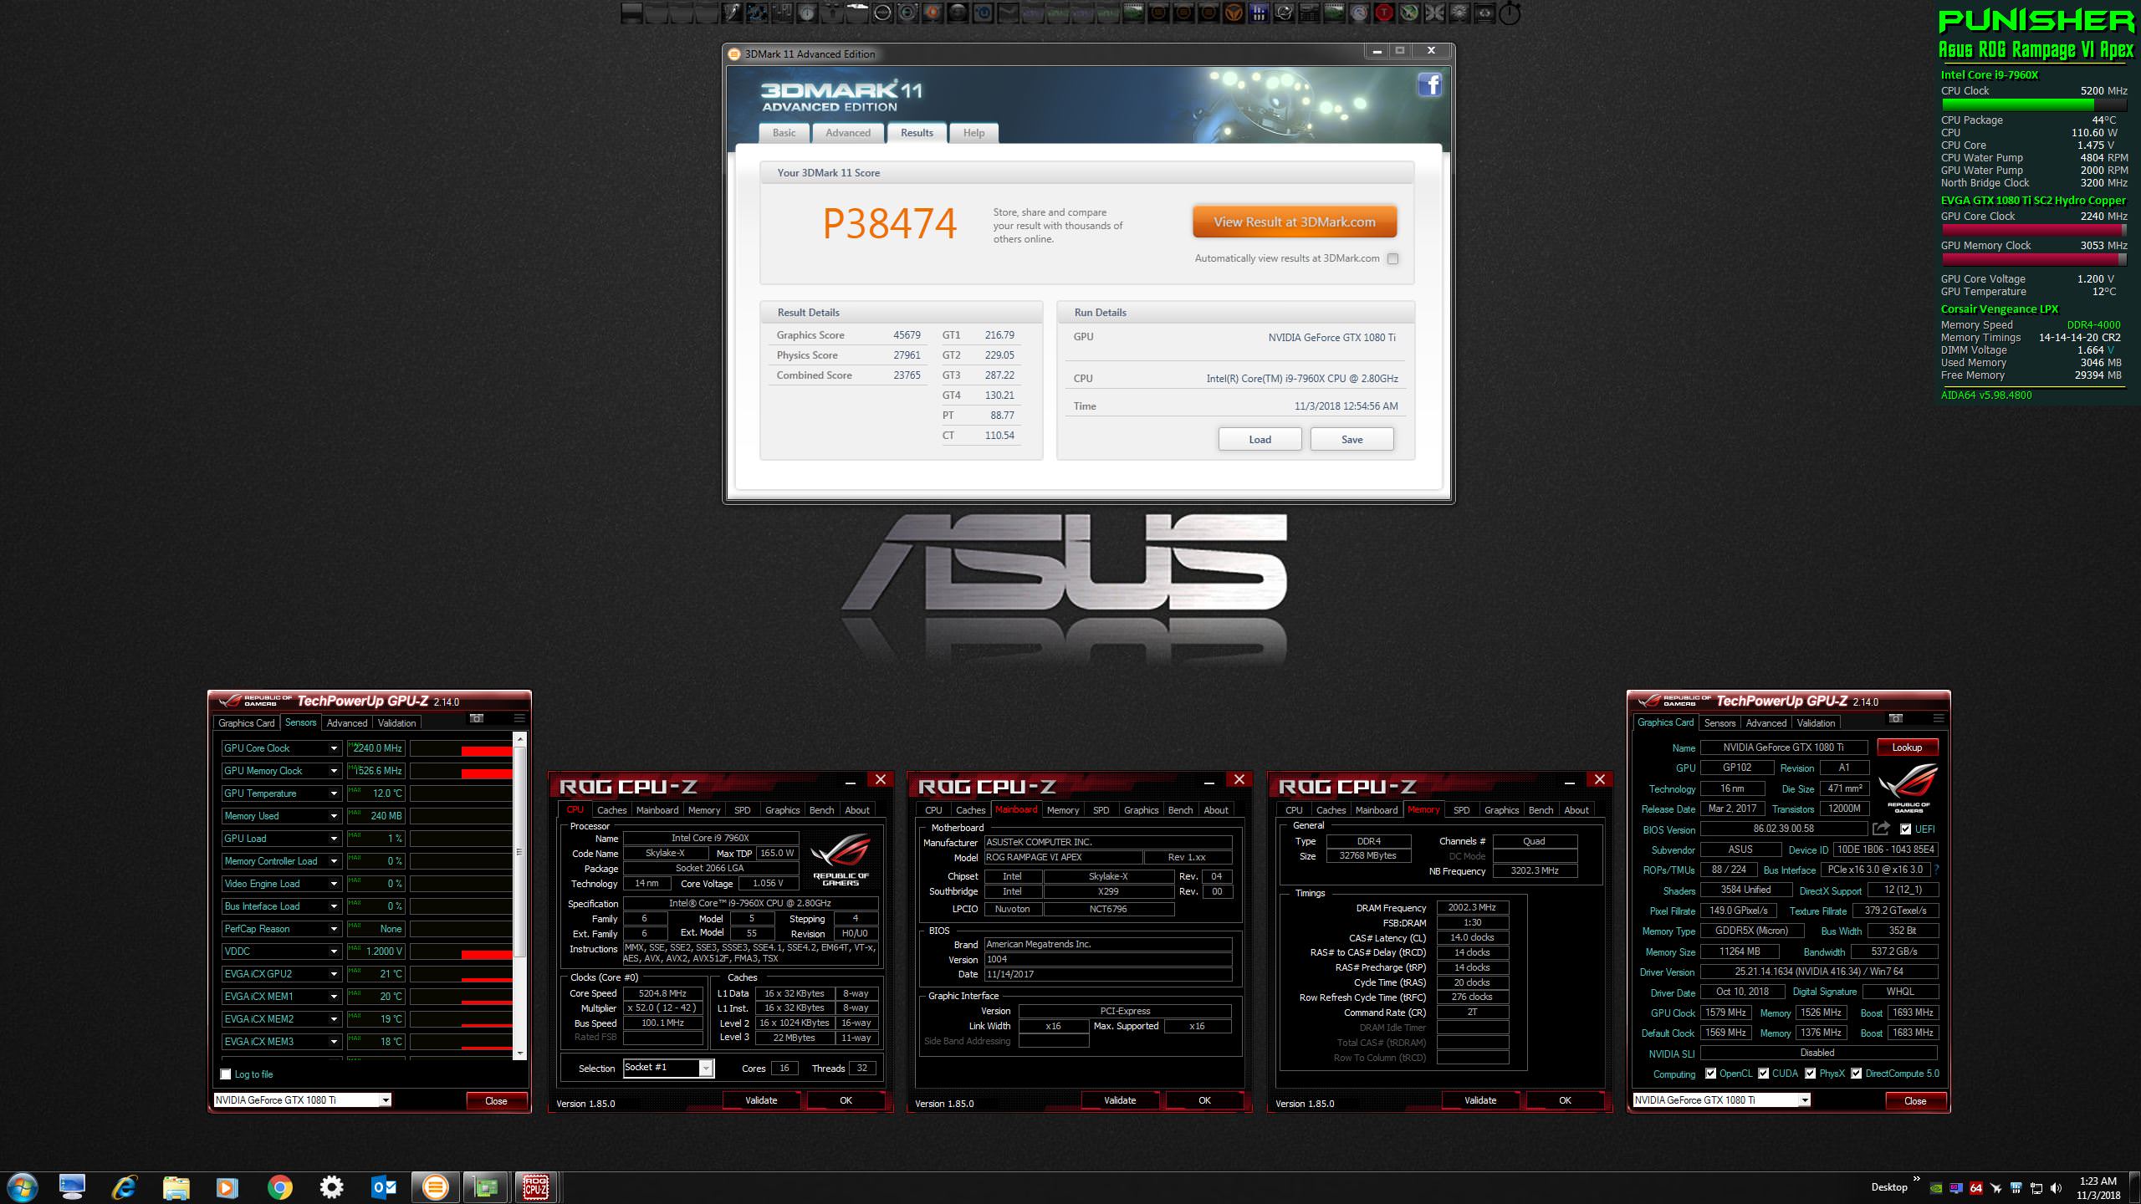Open Outlook from the taskbar
2141x1204 pixels.
pyautogui.click(x=384, y=1187)
